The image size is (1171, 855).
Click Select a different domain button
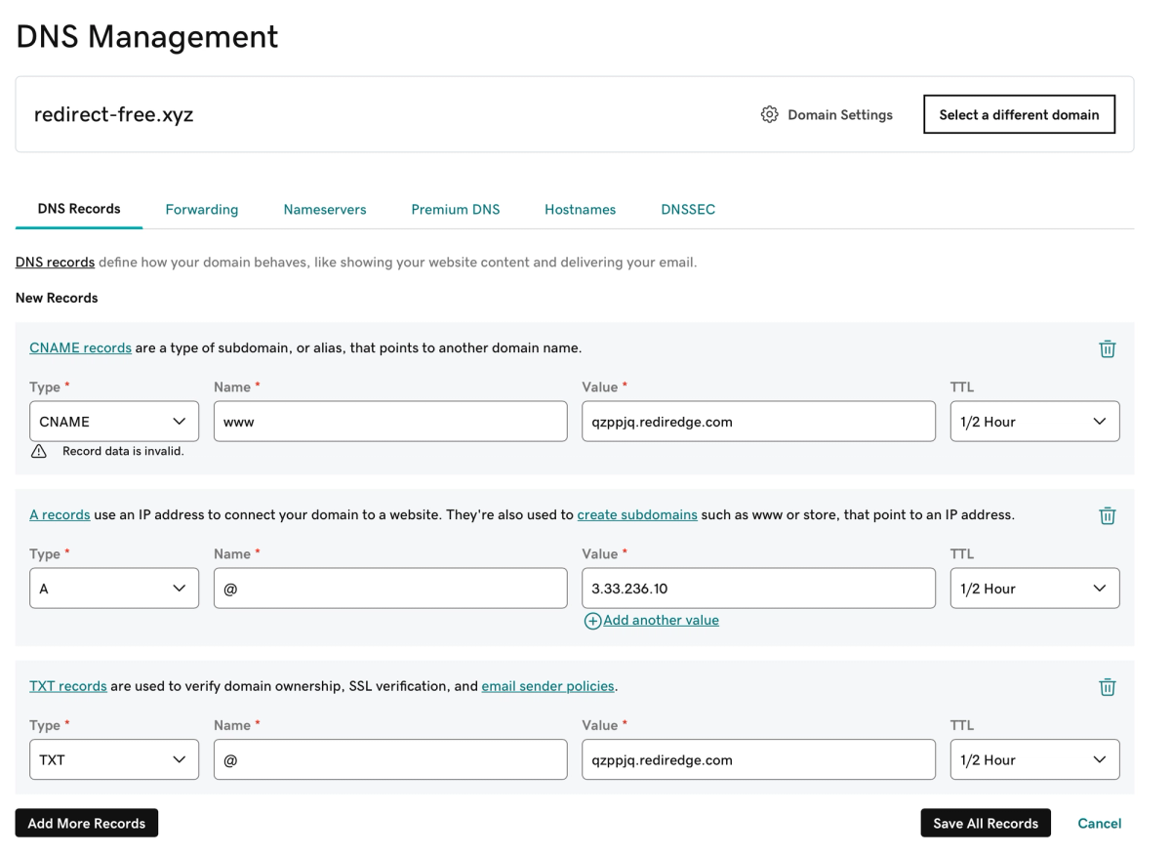click(1019, 115)
